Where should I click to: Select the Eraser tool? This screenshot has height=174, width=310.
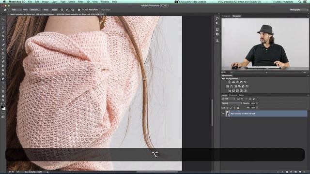coord(3,61)
